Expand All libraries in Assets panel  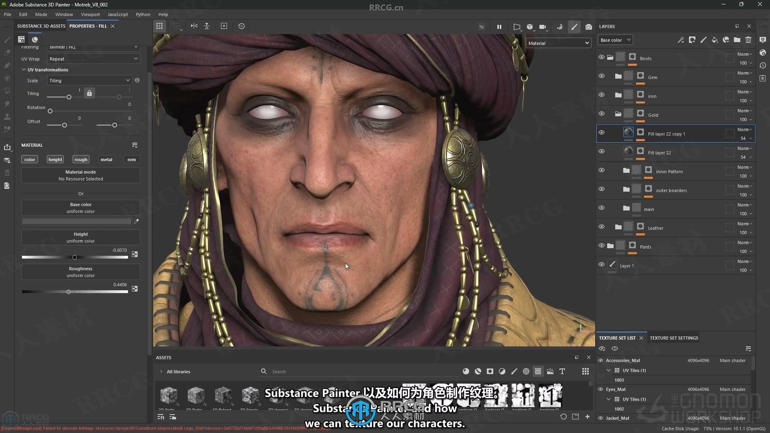point(161,372)
